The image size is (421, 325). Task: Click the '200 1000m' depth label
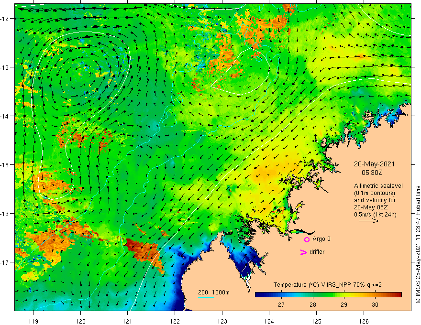coord(214,292)
